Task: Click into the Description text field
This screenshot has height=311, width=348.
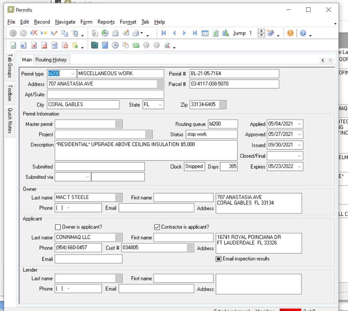Action: (146, 150)
